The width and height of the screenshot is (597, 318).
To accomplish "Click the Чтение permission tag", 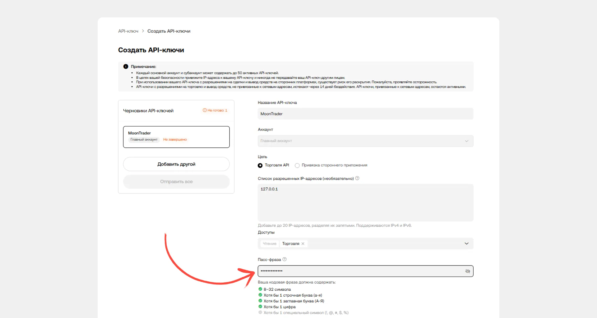I will pyautogui.click(x=269, y=244).
